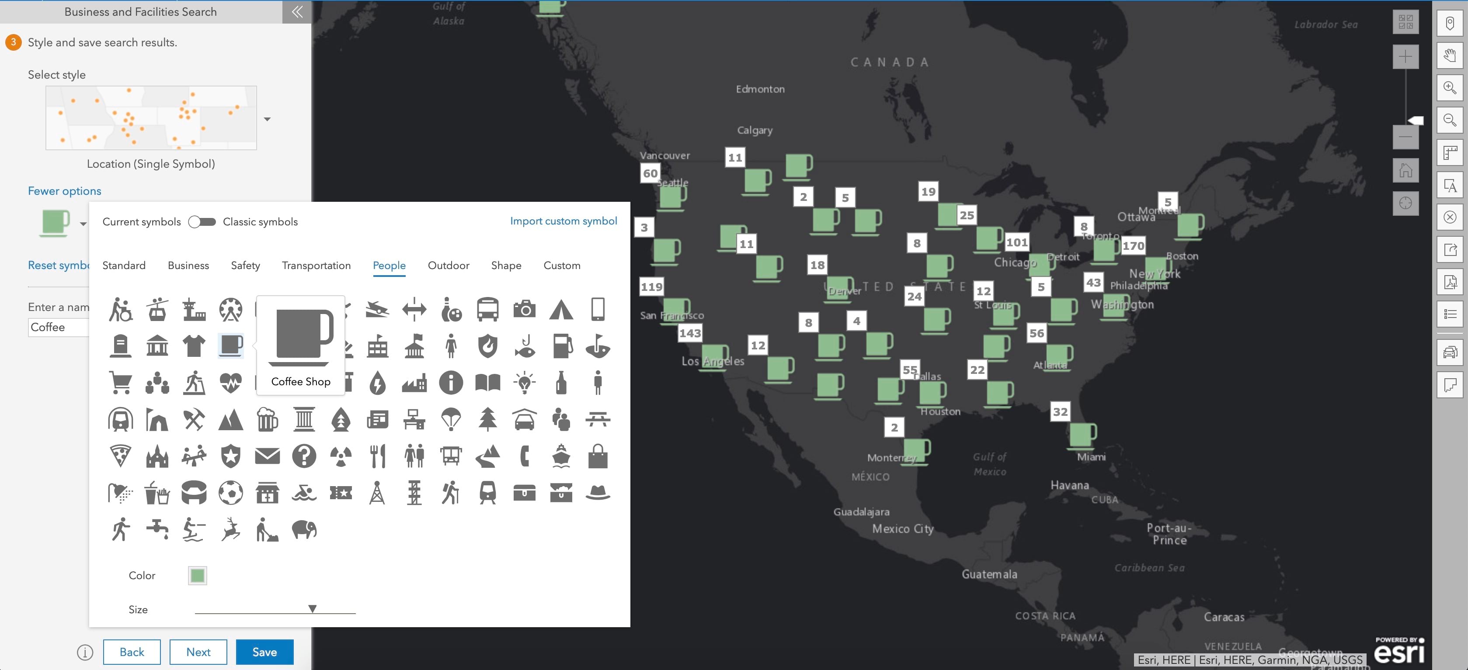
Task: Click the zoom in magnifier tool
Action: [x=1451, y=87]
